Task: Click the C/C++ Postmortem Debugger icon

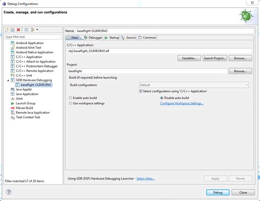Action: [x=13, y=66]
